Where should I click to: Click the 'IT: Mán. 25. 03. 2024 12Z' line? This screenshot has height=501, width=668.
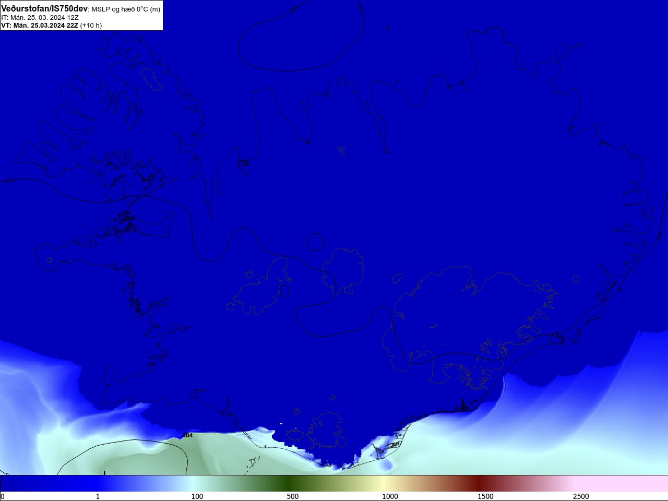coord(40,17)
